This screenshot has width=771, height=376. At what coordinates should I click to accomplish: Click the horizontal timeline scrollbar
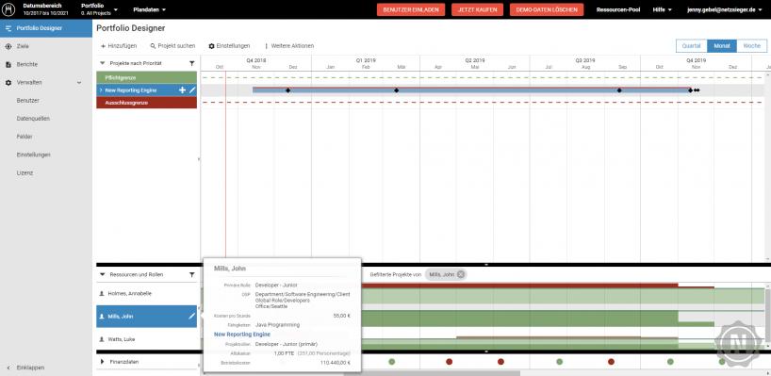(x=432, y=373)
